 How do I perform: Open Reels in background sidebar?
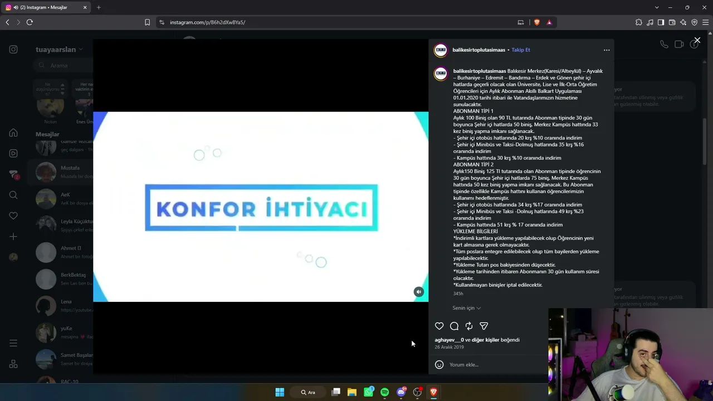coord(13,153)
